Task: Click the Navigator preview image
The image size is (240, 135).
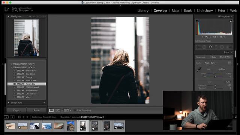Action: [x=27, y=37]
